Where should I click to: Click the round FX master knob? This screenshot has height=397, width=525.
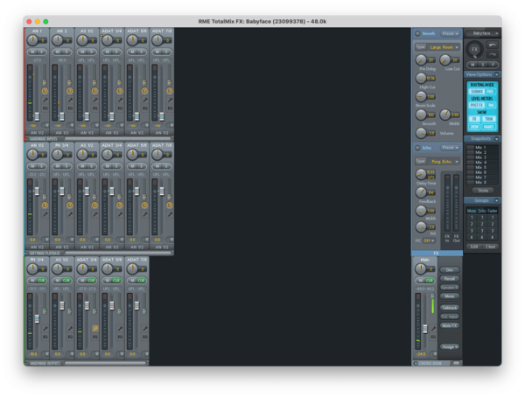click(x=474, y=50)
